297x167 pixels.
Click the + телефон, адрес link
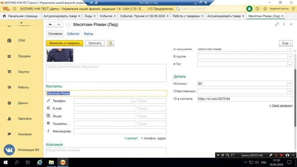click(154, 138)
